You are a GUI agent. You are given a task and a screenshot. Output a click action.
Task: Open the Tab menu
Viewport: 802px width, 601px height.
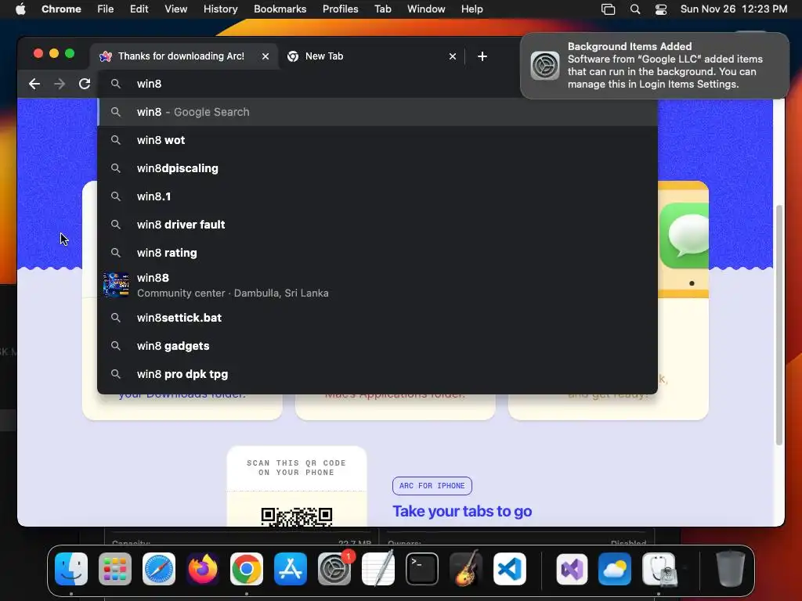point(382,9)
